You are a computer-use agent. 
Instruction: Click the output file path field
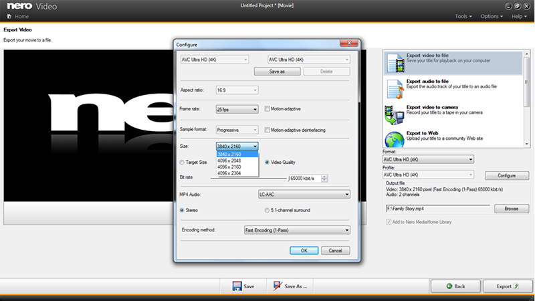pyautogui.click(x=438, y=209)
